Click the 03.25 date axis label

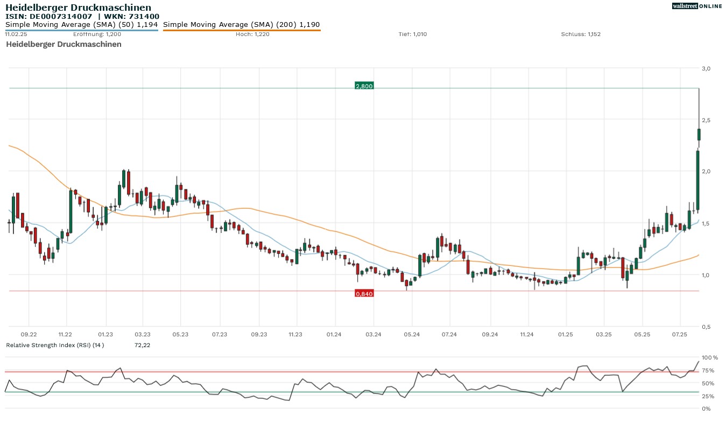click(604, 335)
